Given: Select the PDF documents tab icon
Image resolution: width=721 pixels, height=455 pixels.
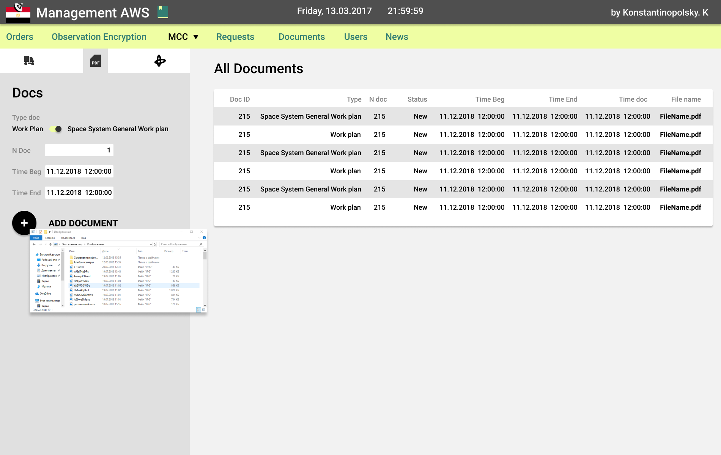Looking at the screenshot, I should [x=96, y=61].
